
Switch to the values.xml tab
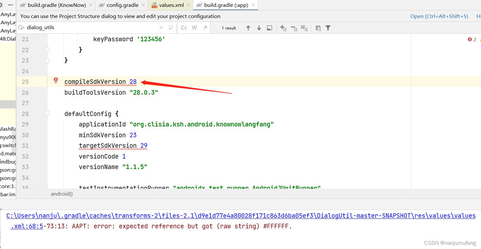pos(171,5)
